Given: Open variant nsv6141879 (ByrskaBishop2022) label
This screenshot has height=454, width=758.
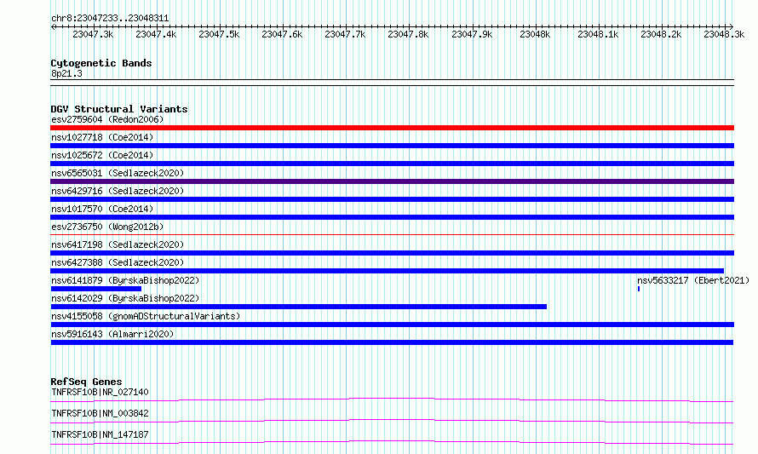Looking at the screenshot, I should (x=125, y=280).
